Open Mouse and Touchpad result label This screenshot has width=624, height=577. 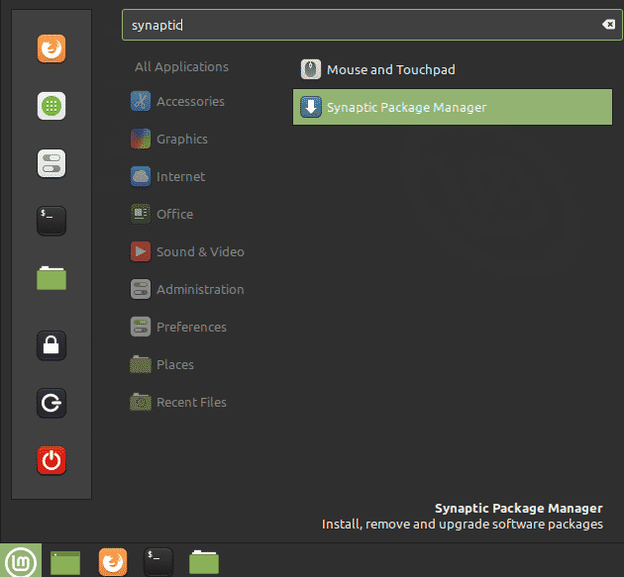click(x=391, y=69)
